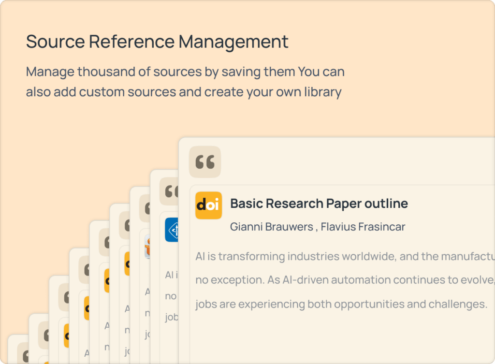Click the line "AI is transforming industries worldwide"
495x364 pixels.
(x=345, y=256)
